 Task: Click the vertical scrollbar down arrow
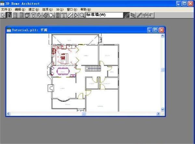pos(163,110)
